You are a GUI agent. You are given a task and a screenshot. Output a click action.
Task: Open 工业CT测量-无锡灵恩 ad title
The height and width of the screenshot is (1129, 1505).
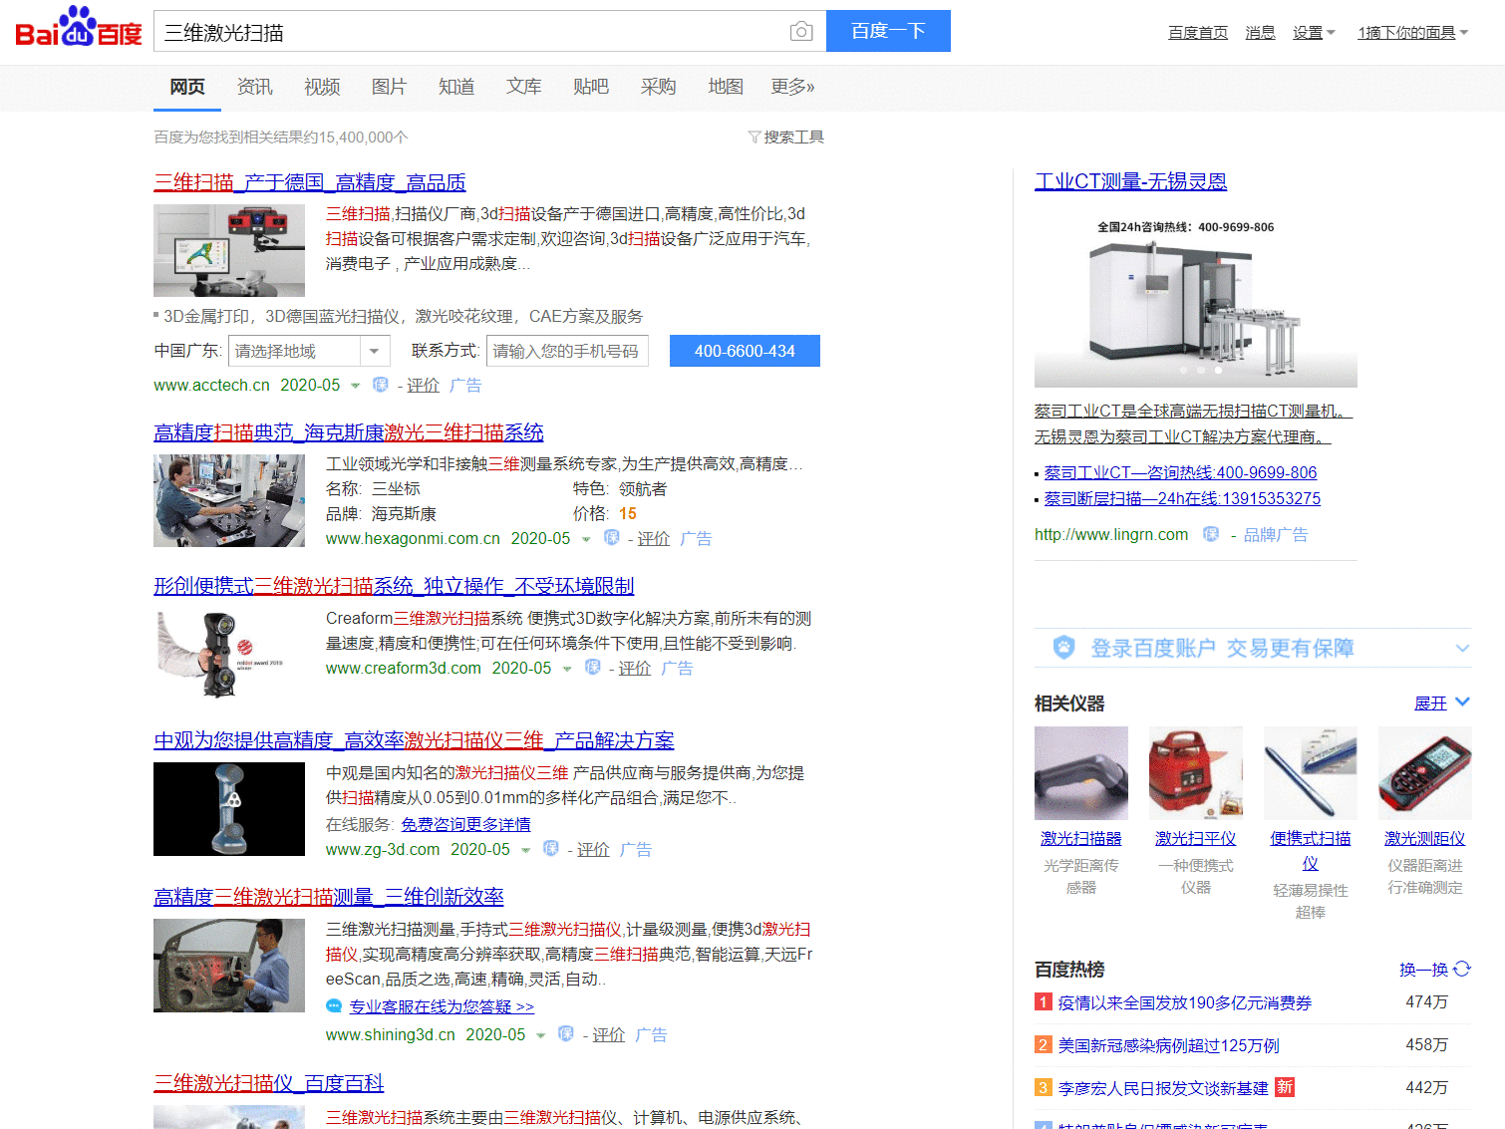click(x=1130, y=181)
